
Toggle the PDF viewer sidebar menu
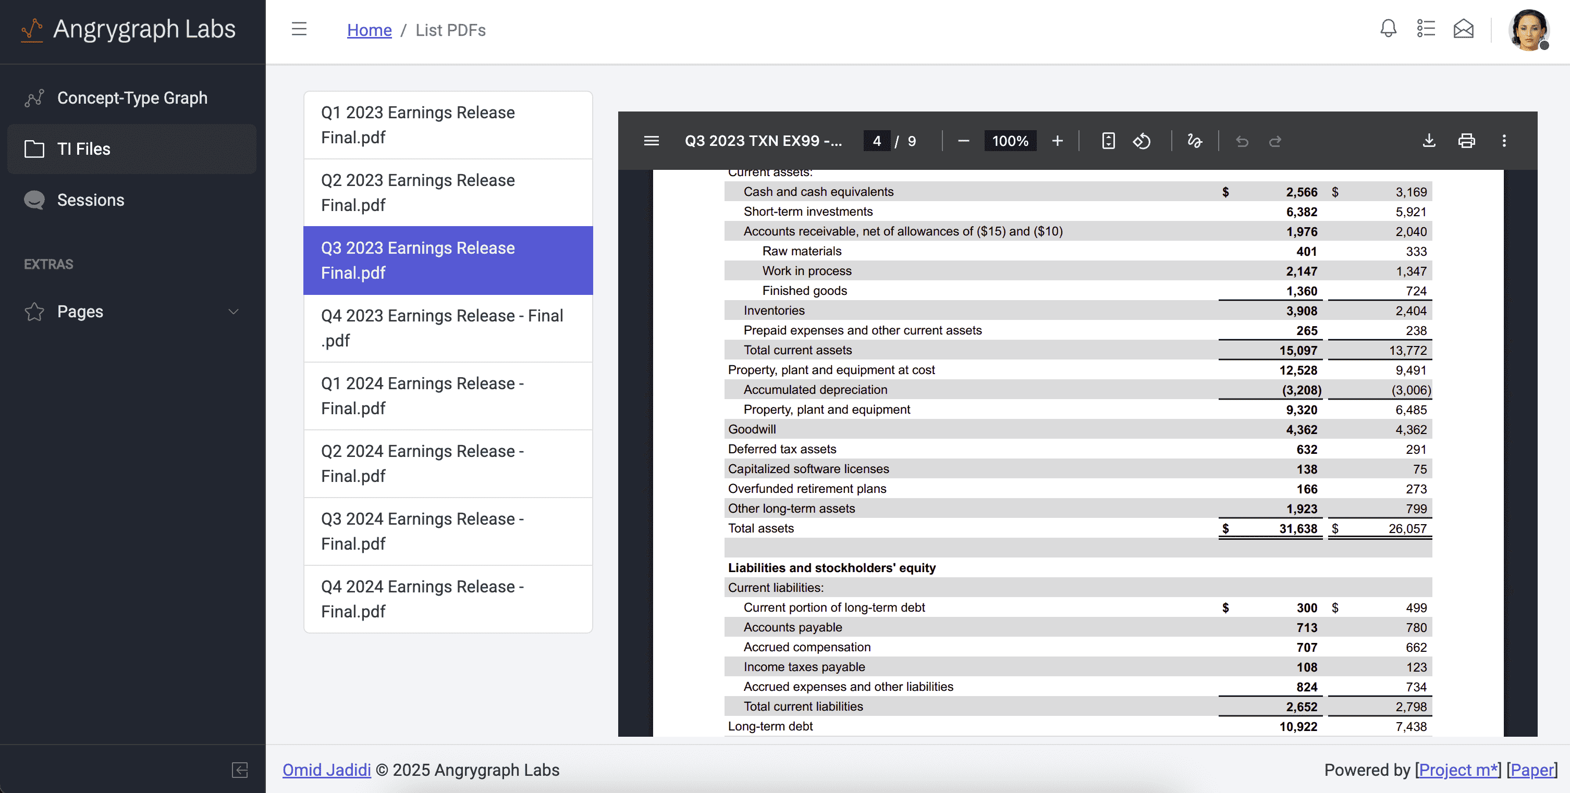[651, 141]
